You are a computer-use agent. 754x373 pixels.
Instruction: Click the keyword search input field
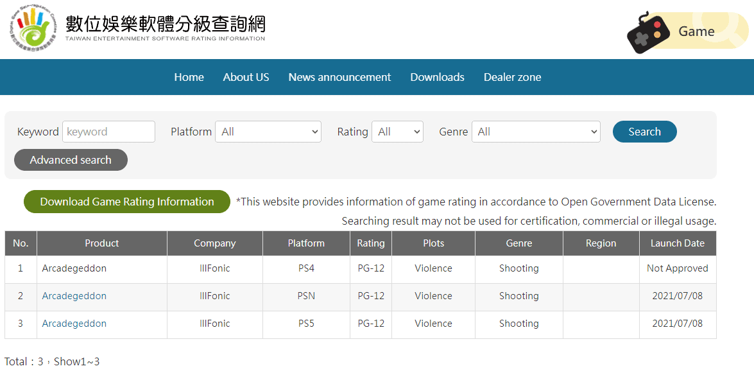click(x=108, y=132)
